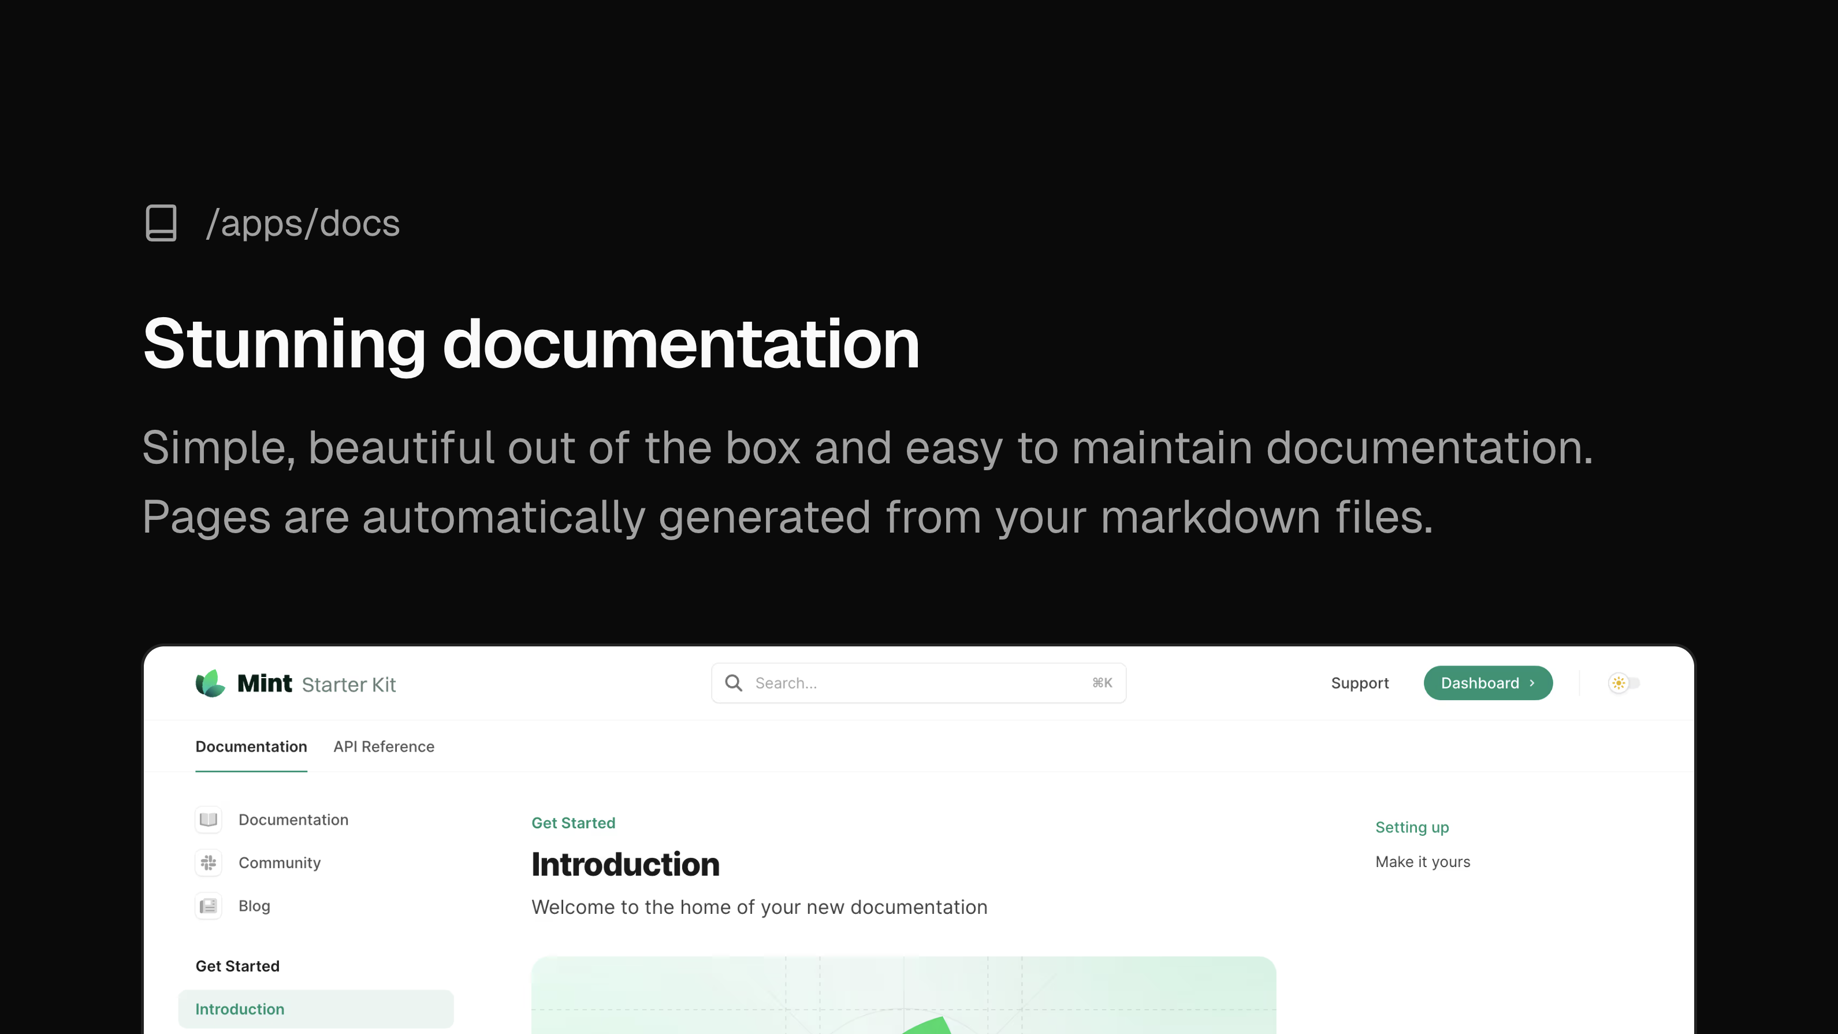Viewport: 1838px width, 1034px height.
Task: Select the Documentation tab
Action: 251,746
